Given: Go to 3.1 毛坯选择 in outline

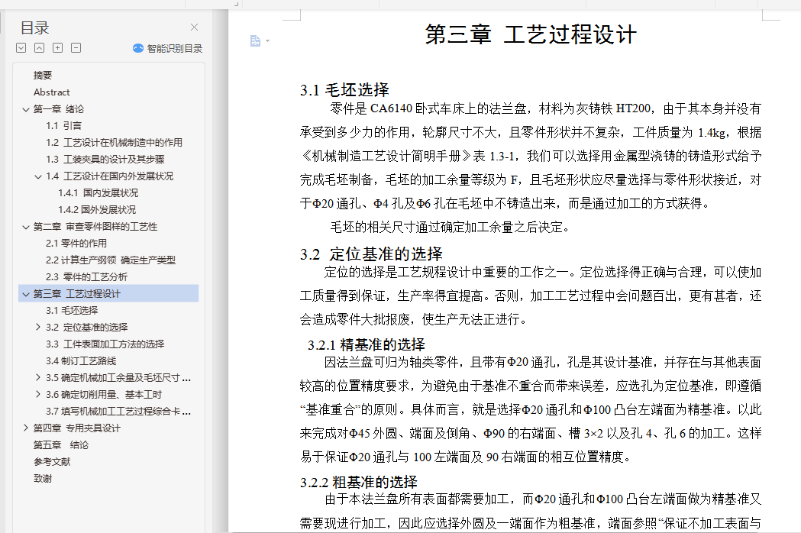Looking at the screenshot, I should click(72, 311).
